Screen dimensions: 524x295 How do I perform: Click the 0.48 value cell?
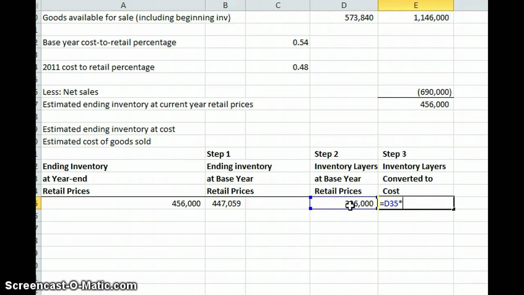pos(278,67)
